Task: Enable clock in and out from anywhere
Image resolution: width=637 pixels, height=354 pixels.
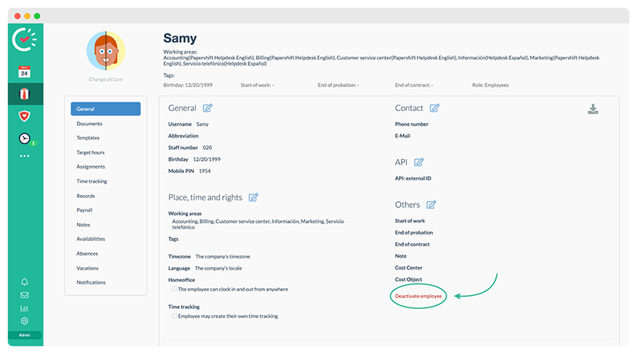Action: [174, 289]
